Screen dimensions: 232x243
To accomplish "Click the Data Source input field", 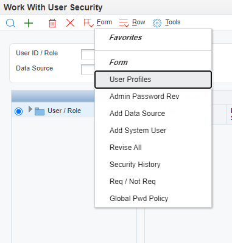I will tap(88, 69).
